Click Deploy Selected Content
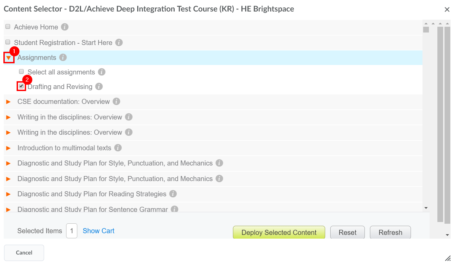The width and height of the screenshot is (454, 264). coord(279,233)
